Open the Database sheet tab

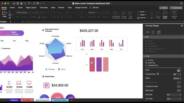tap(14, 100)
